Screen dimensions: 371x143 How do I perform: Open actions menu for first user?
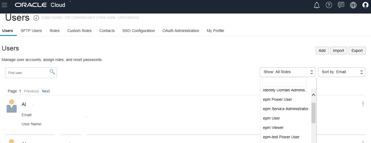point(363,104)
